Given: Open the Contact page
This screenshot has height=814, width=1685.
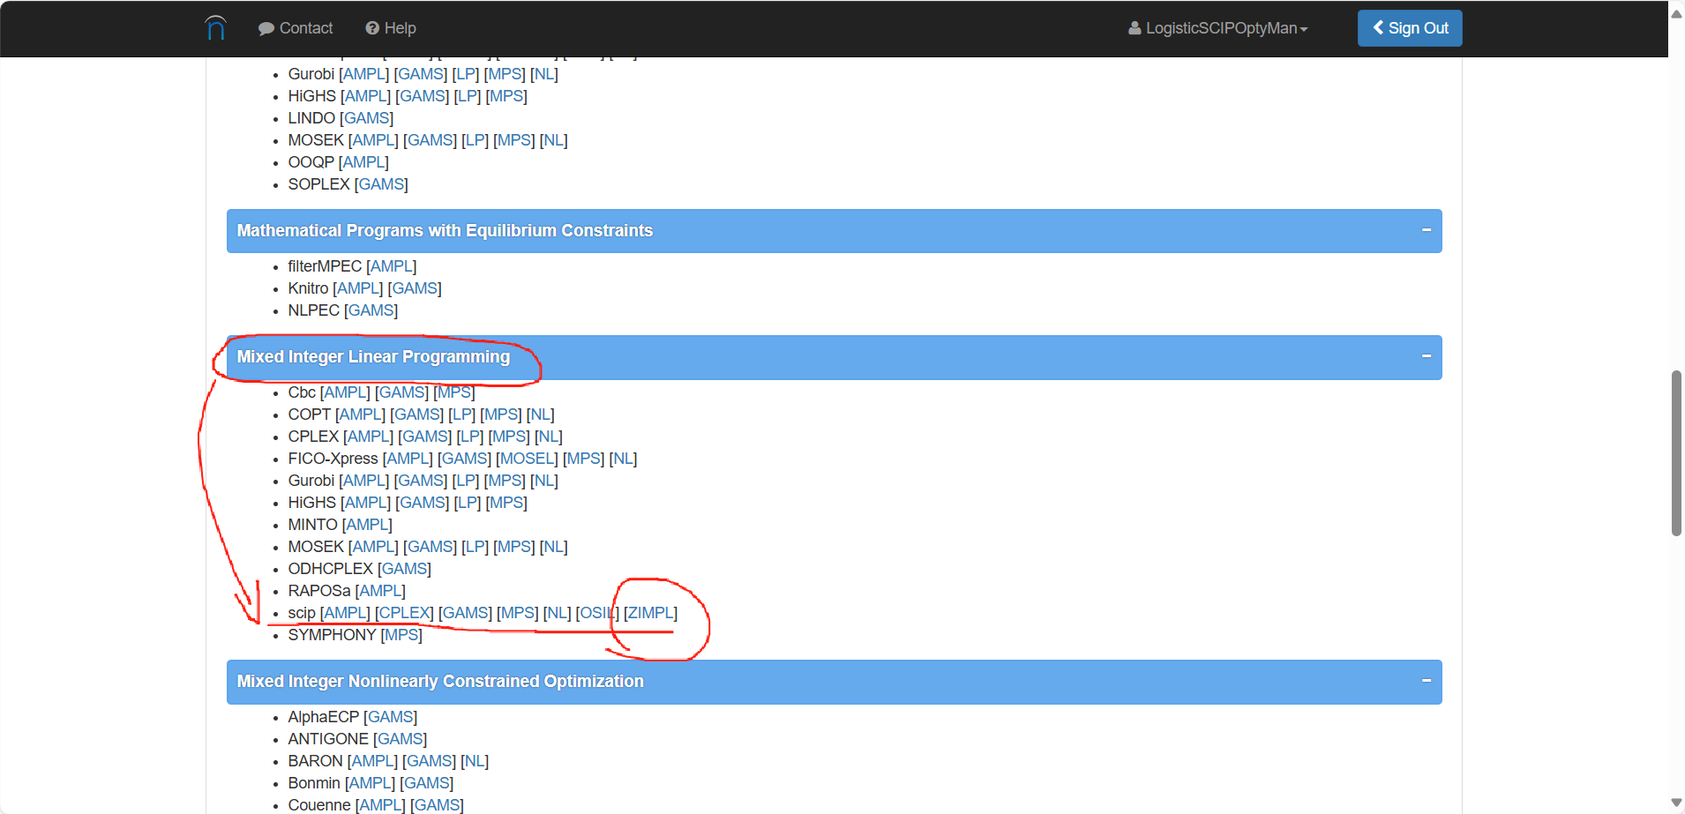Looking at the screenshot, I should pyautogui.click(x=296, y=28).
